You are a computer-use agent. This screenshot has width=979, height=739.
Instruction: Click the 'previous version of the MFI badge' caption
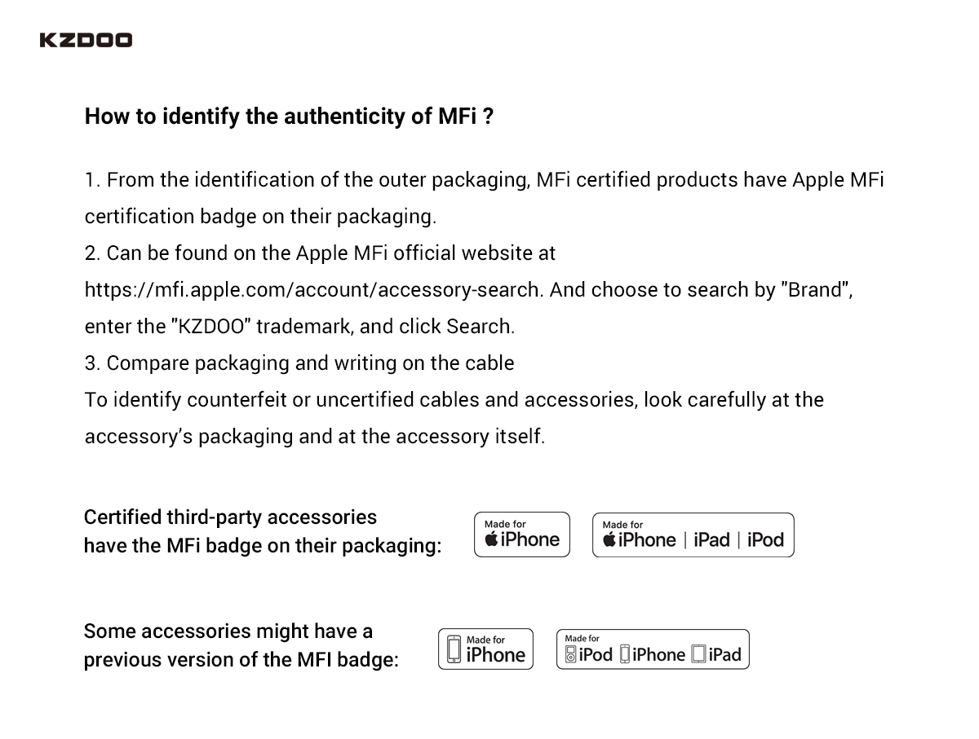click(241, 660)
